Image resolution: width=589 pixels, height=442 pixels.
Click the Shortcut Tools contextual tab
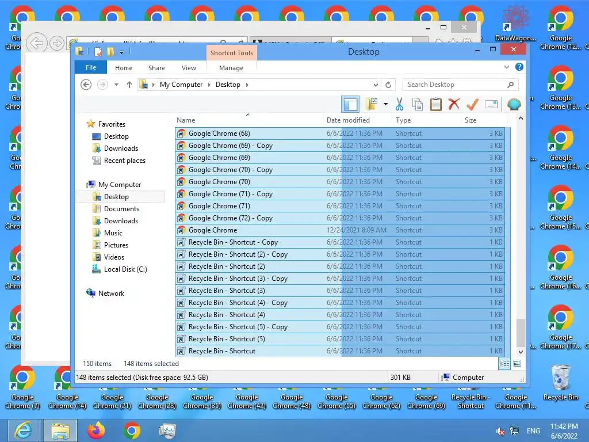point(231,52)
